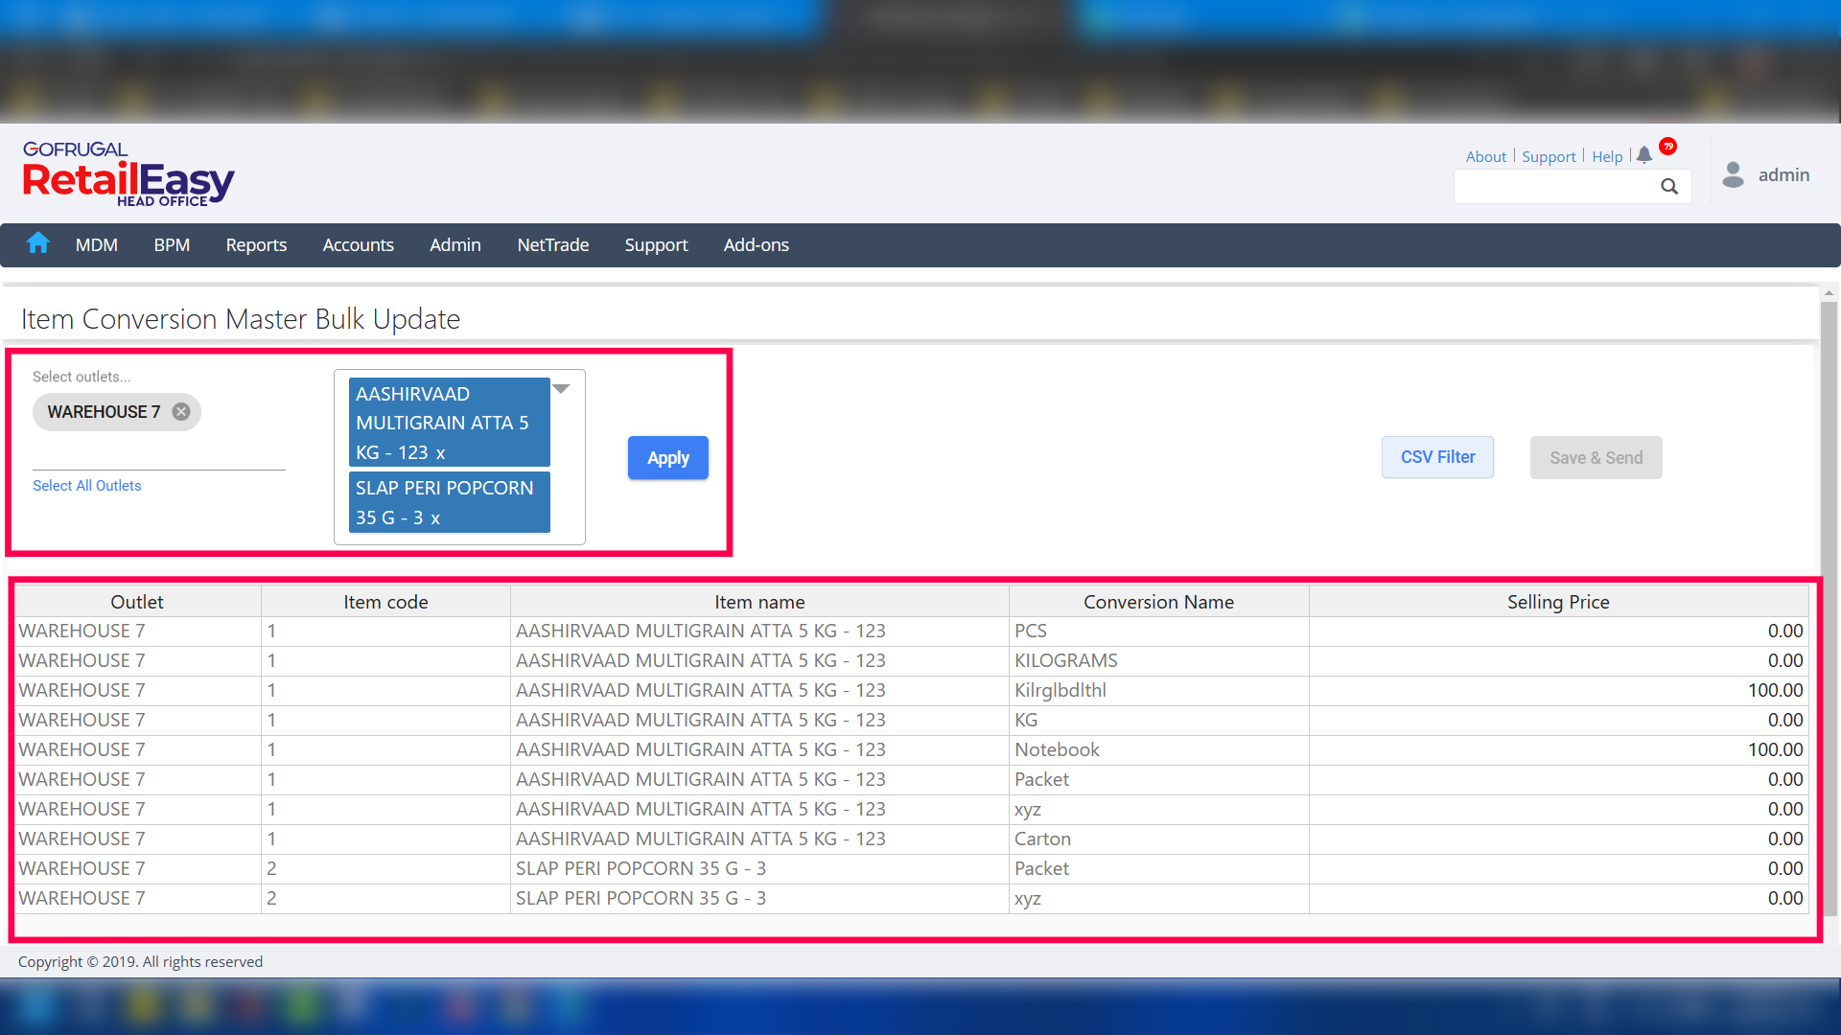Remove SLAP PERI POPCORN item tag
Screen dimensions: 1841x1035
[x=435, y=518]
